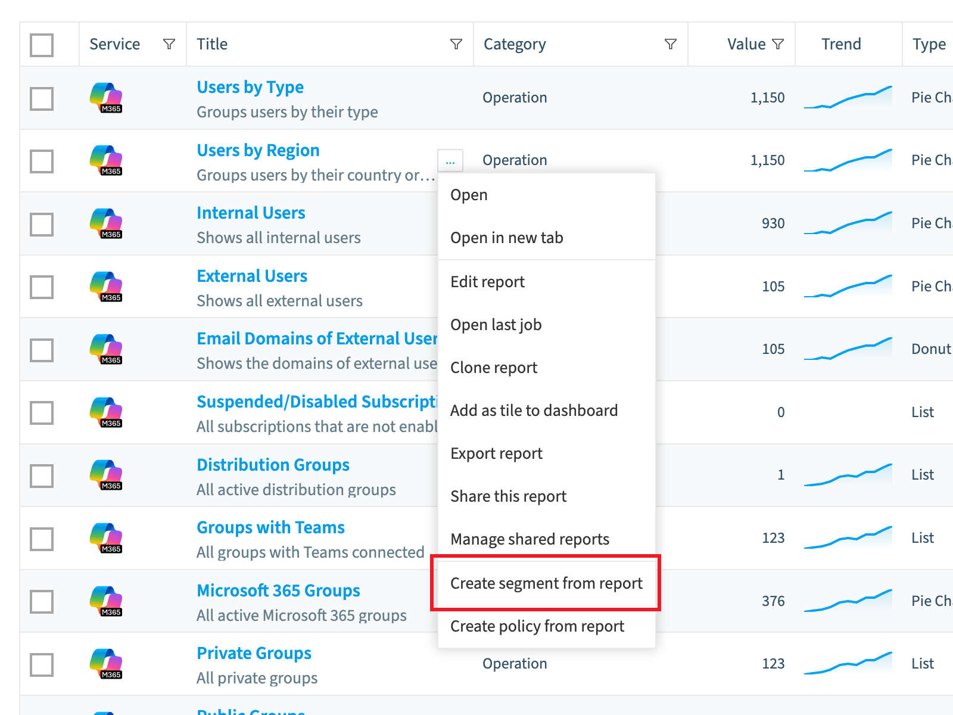The image size is (953, 715).
Task: Click M365 icon in External Users row
Action: click(x=106, y=287)
